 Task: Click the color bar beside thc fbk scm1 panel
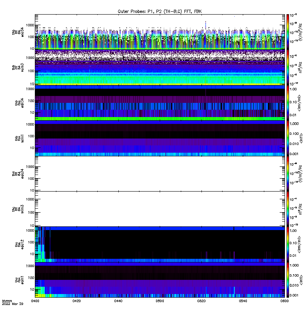pos(287,280)
